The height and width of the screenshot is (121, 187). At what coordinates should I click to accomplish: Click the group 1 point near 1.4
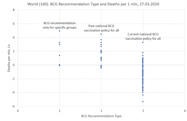tap(60, 55)
